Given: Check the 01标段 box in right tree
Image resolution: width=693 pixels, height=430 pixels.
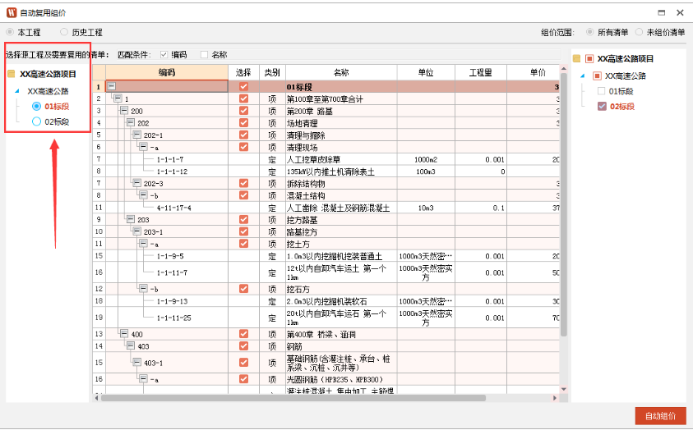Looking at the screenshot, I should [x=602, y=91].
